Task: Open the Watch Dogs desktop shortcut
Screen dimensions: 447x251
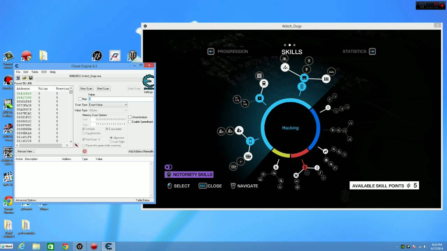Action: click(x=97, y=56)
